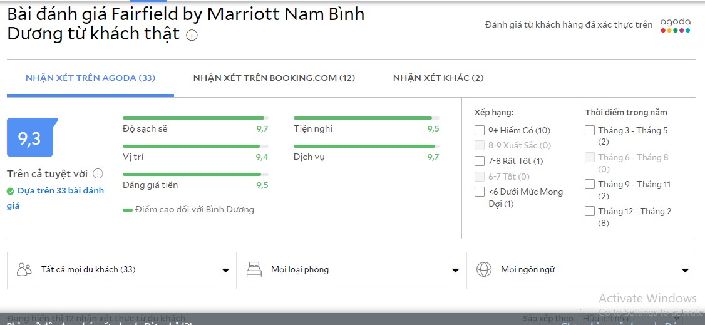Viewport: 705px width, 325px height.
Task: Expand Tất cả mọi du khách dropdown
Action: pos(225,271)
